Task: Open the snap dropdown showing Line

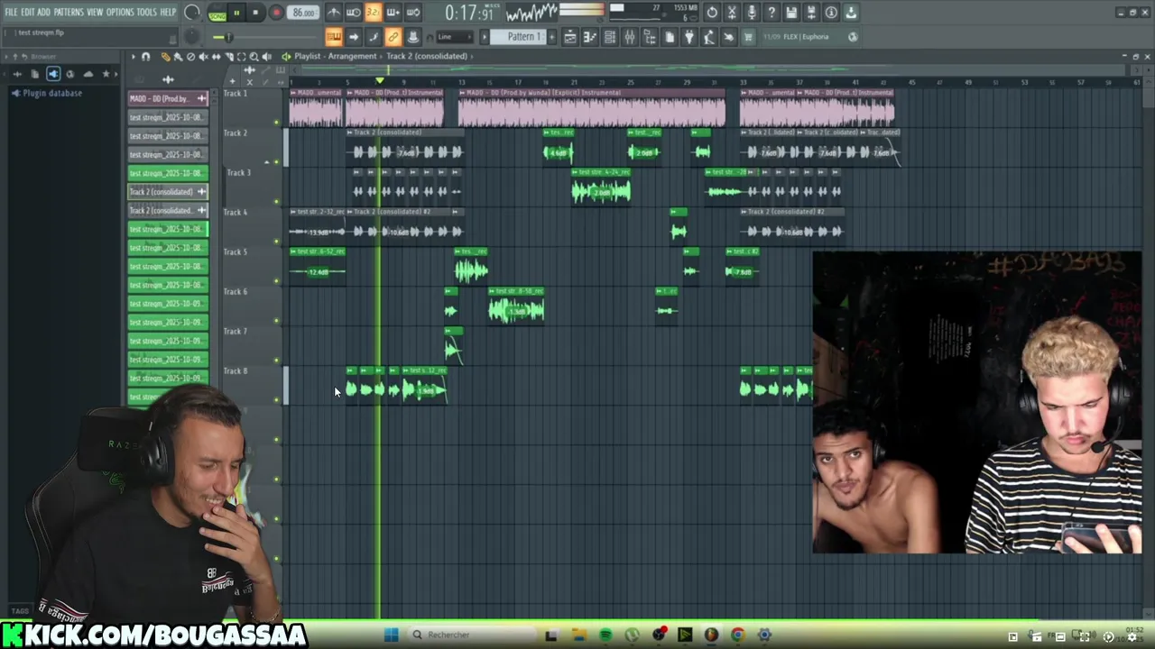Action: [x=456, y=37]
